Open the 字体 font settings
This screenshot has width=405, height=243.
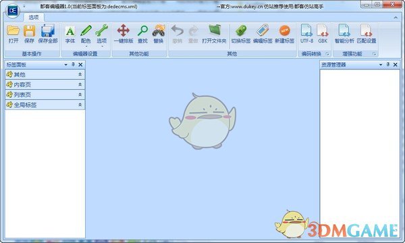point(70,34)
